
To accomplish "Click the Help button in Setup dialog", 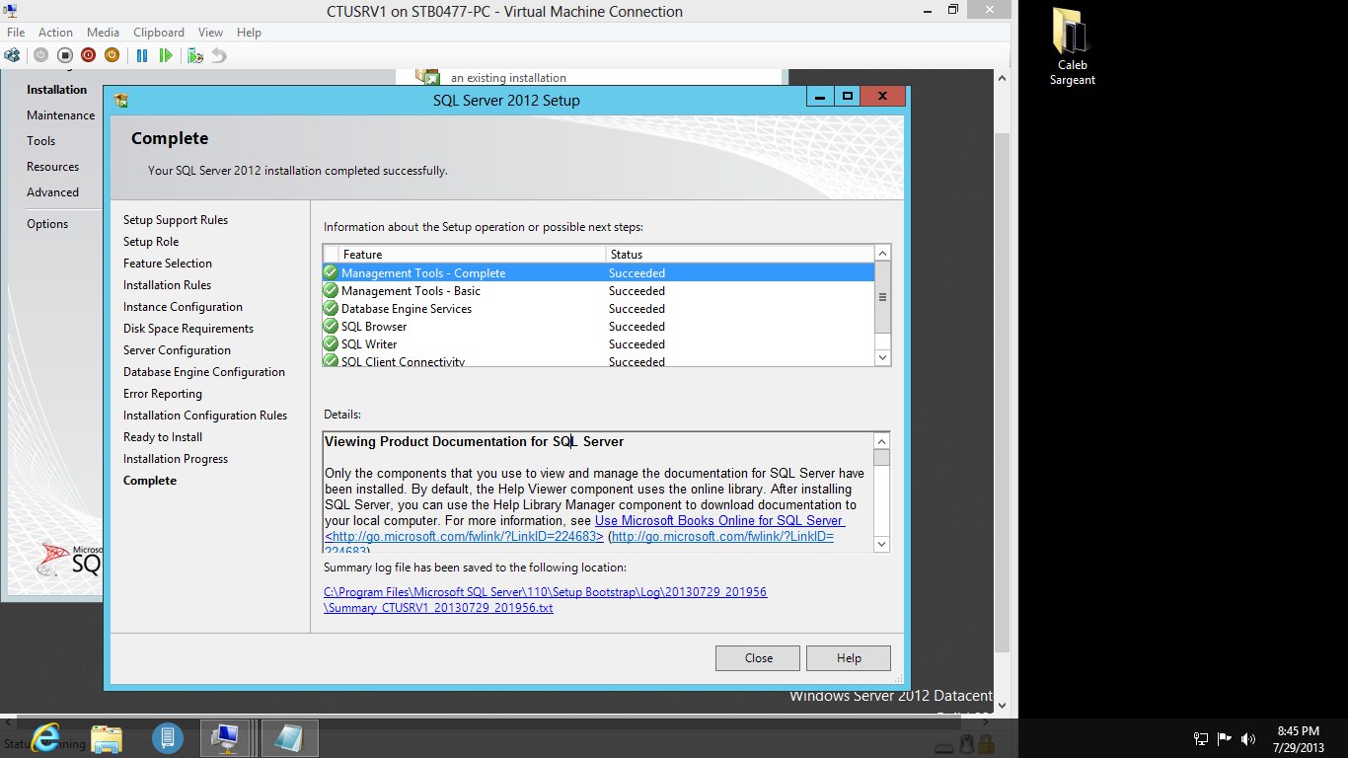I will [849, 658].
